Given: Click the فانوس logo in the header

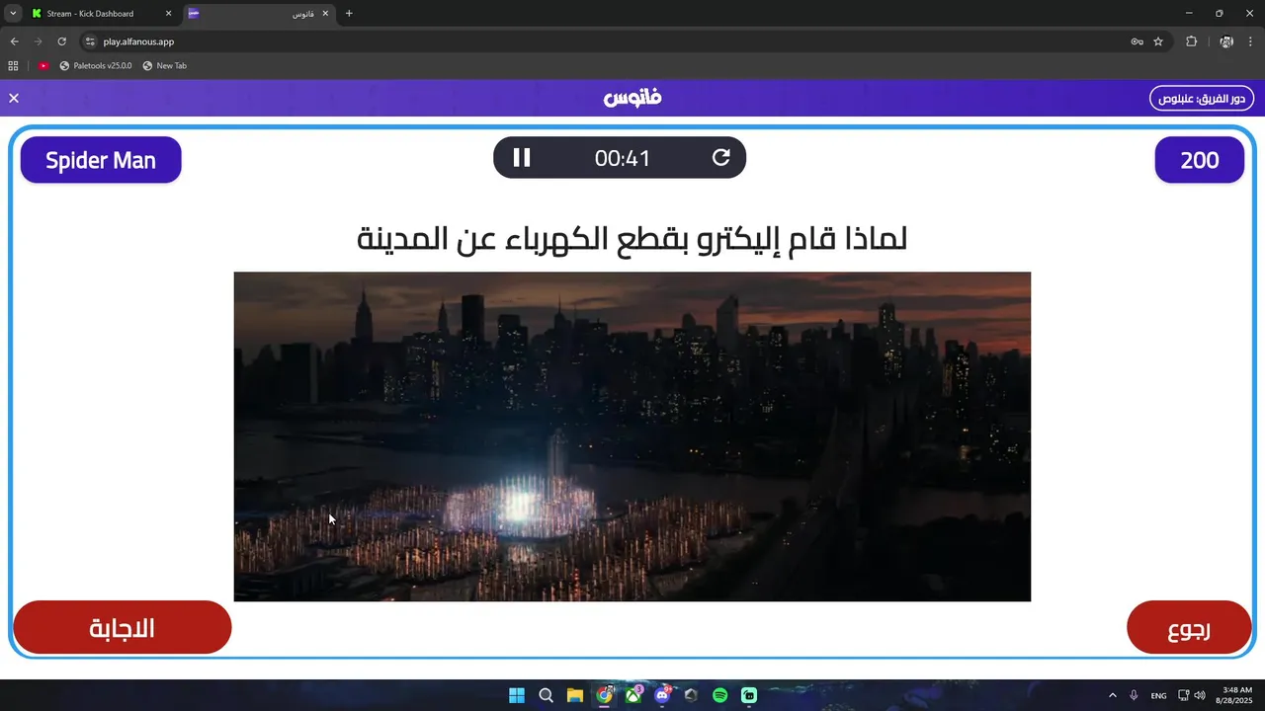Looking at the screenshot, I should click(632, 98).
